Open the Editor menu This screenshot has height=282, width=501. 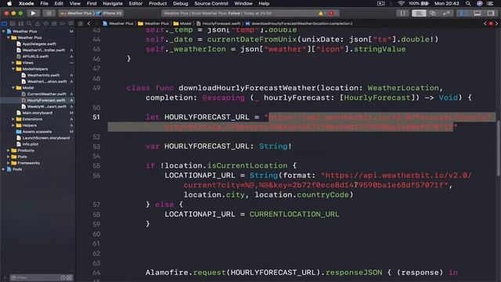(135, 3)
